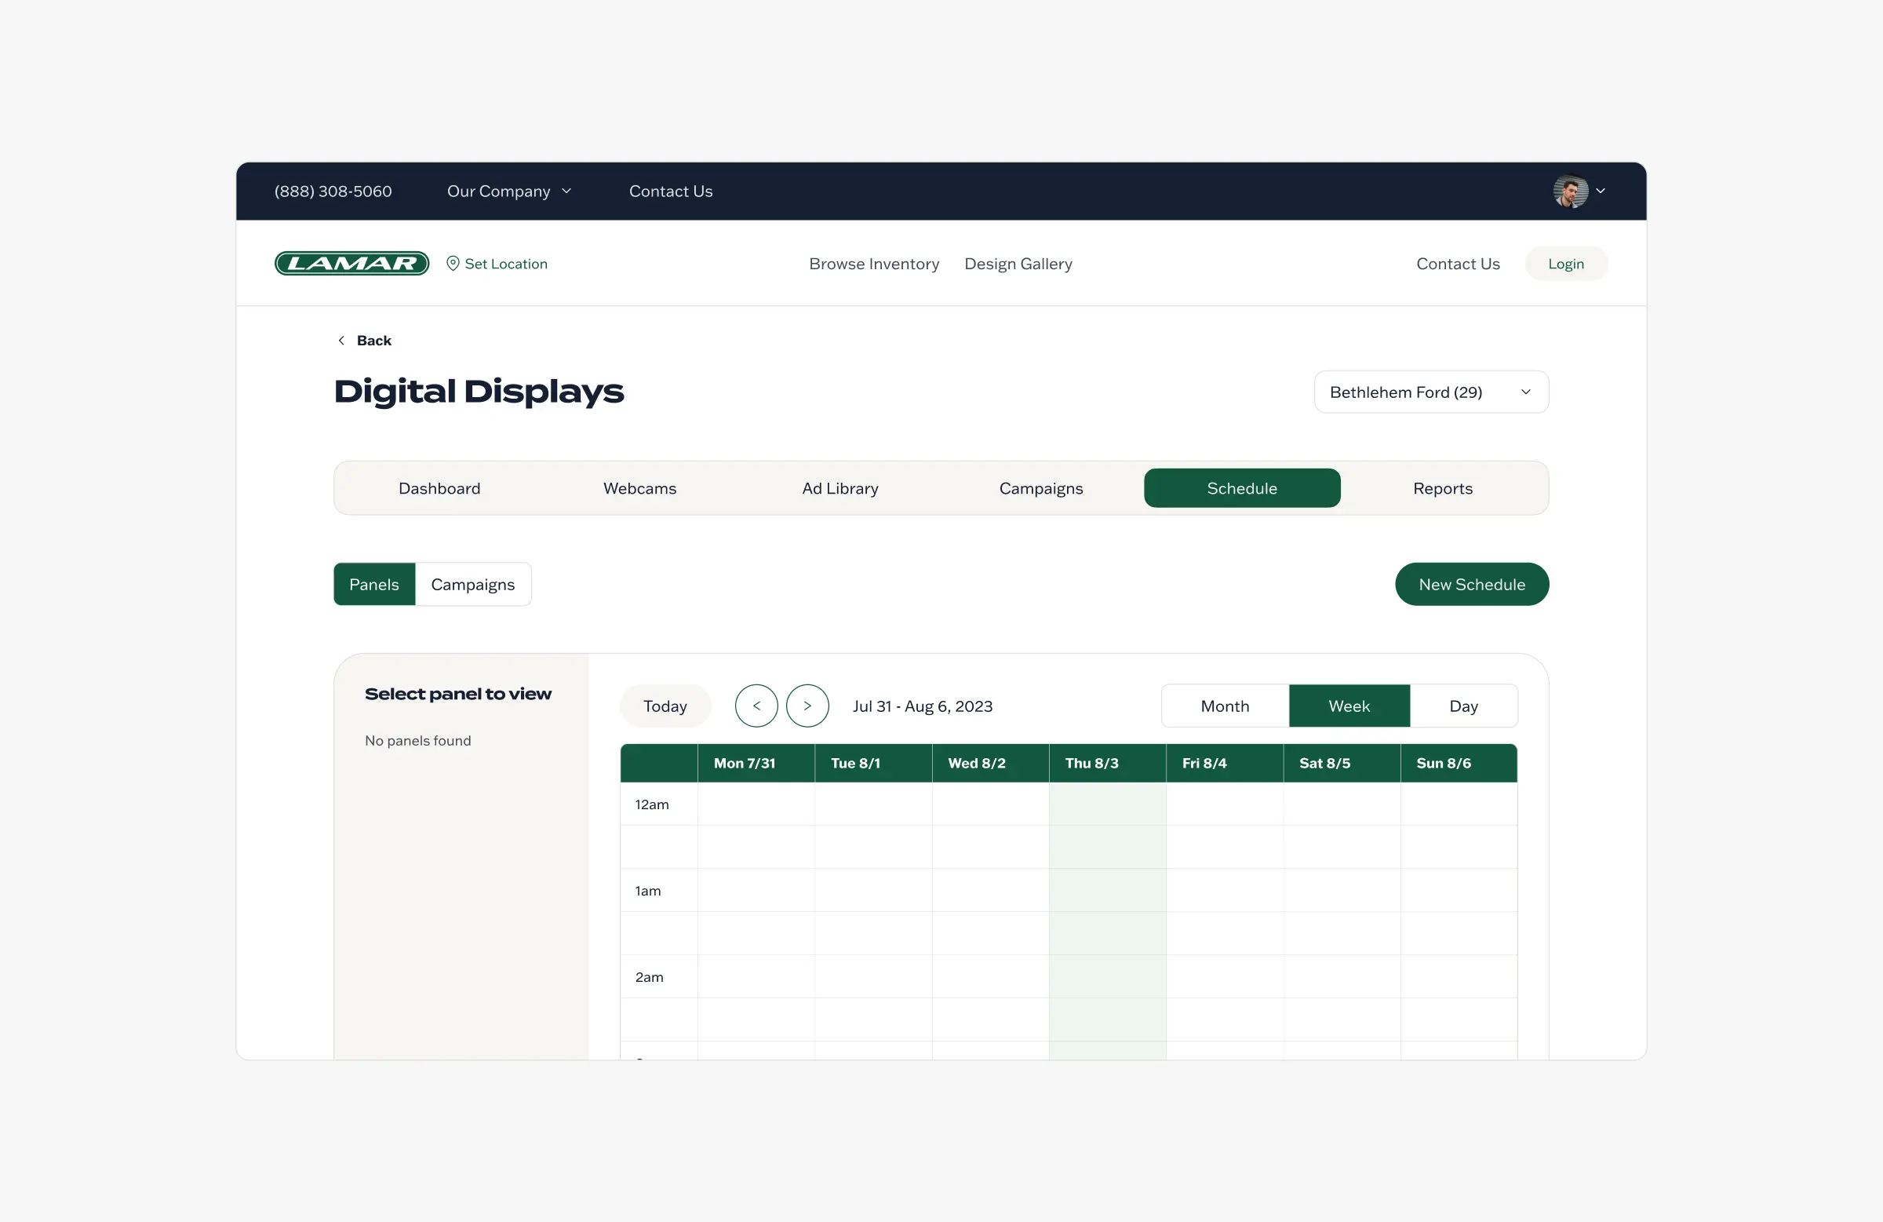
Task: Select Month calendar view
Action: point(1224,706)
